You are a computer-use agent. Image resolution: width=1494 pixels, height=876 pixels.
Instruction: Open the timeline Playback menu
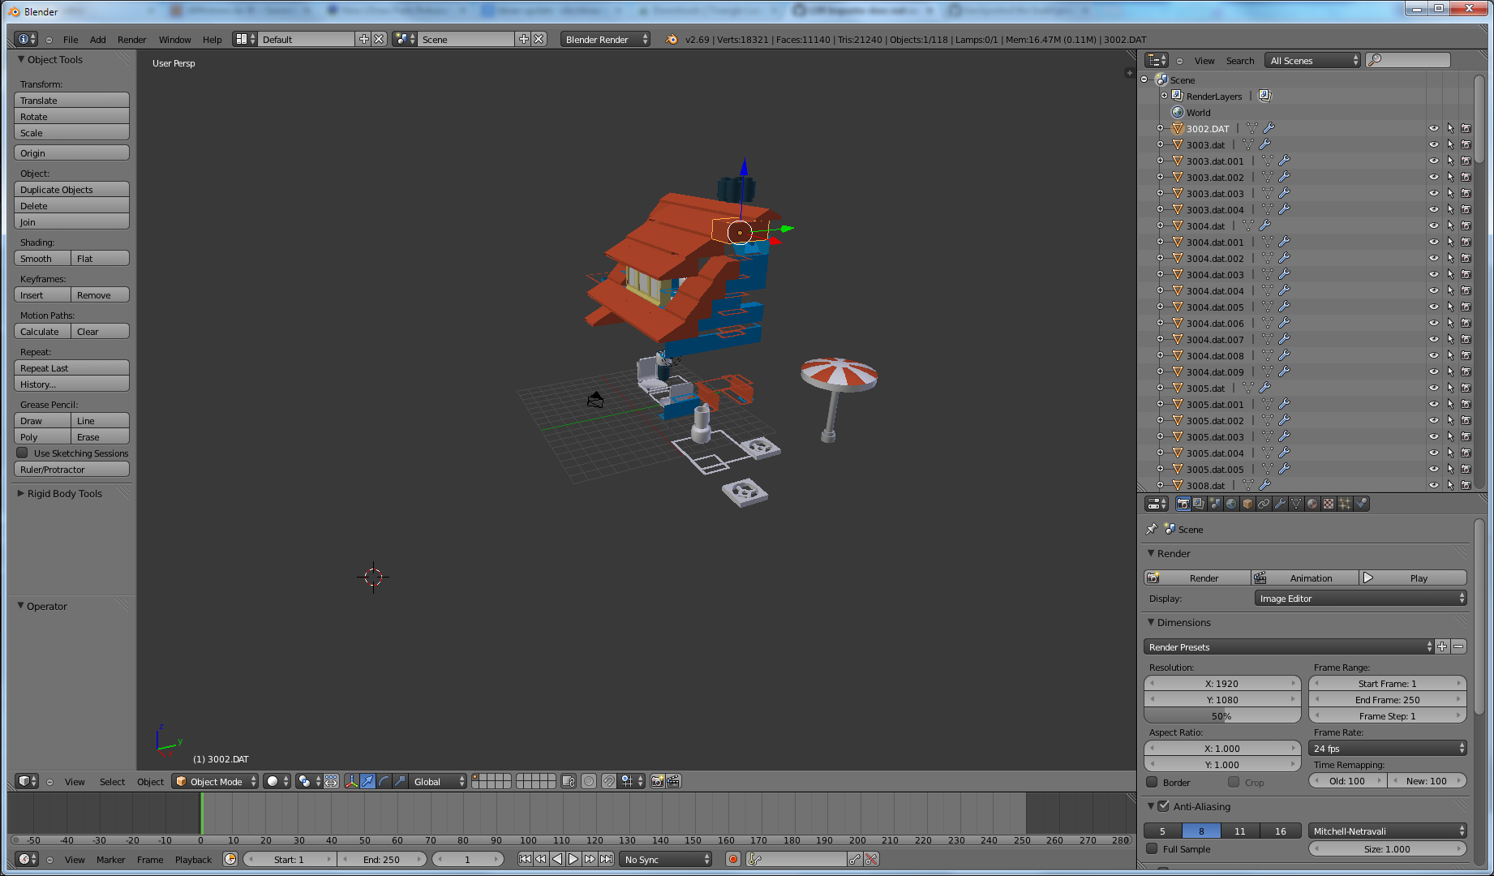(x=193, y=859)
